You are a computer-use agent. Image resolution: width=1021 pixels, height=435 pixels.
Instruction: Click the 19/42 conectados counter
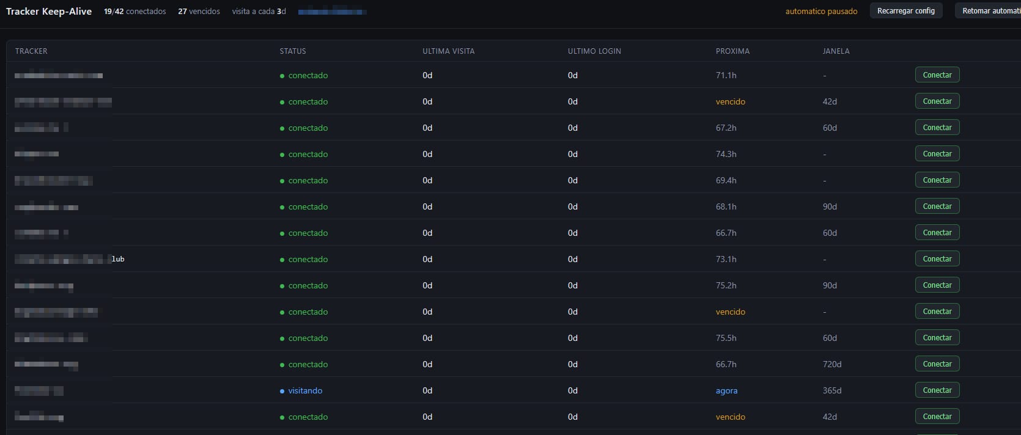tap(135, 11)
